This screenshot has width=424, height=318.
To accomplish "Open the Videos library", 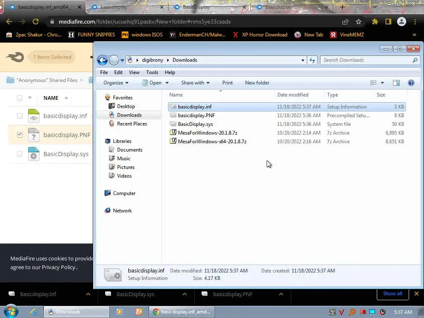I will (124, 176).
